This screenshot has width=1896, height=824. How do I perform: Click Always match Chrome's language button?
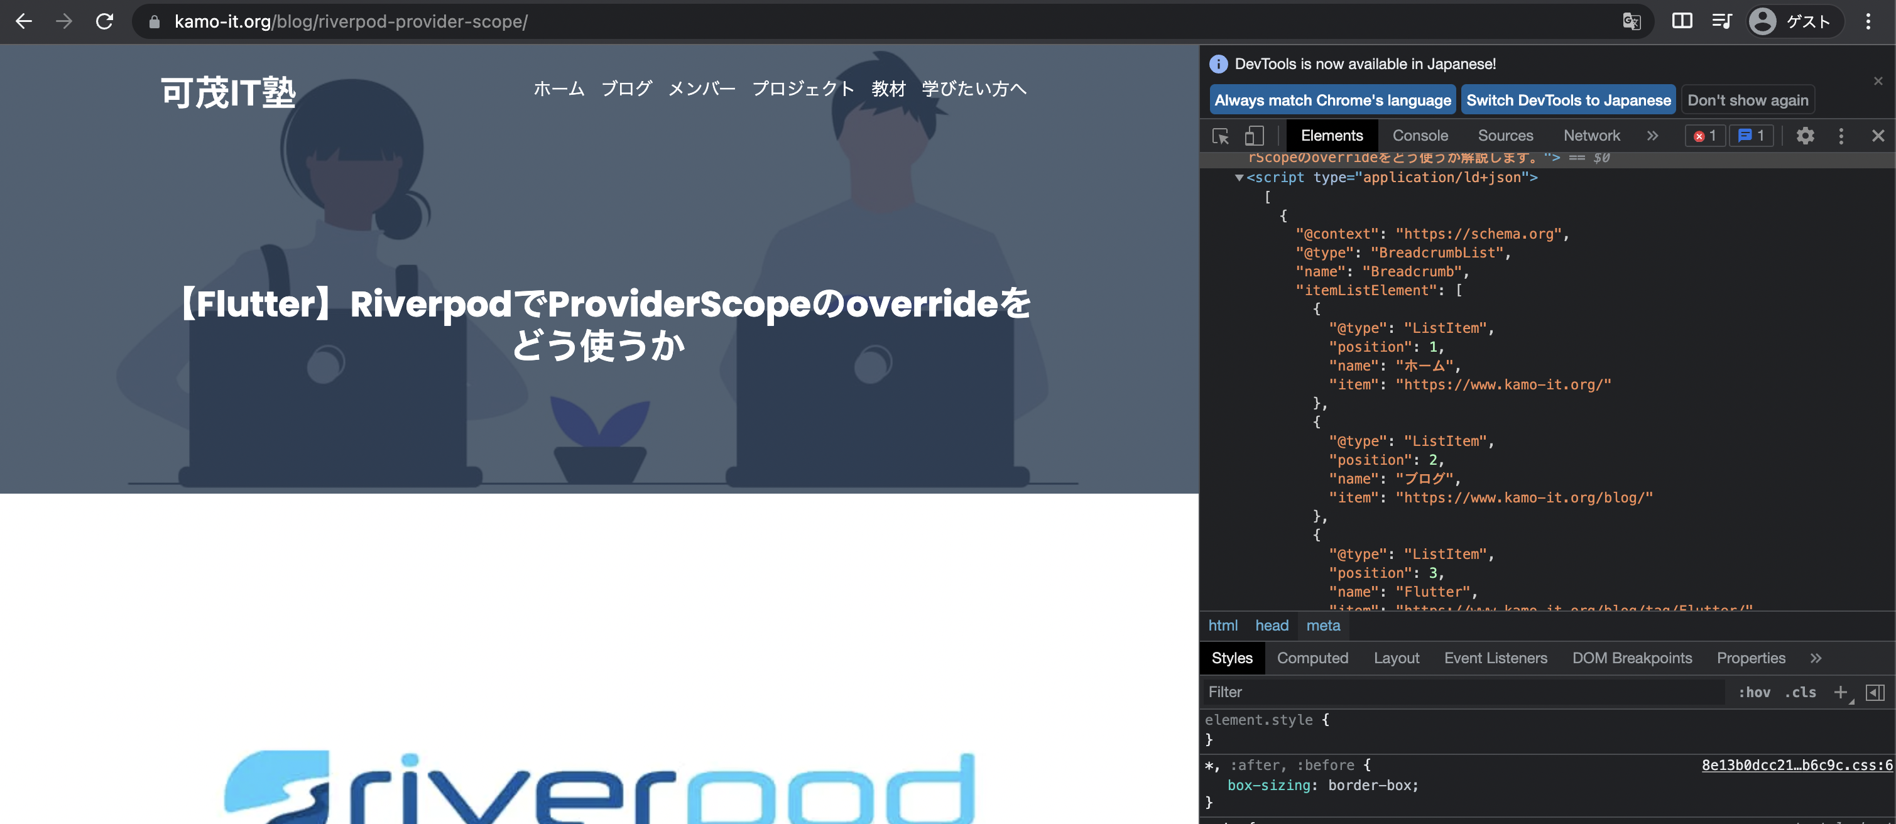click(x=1331, y=100)
